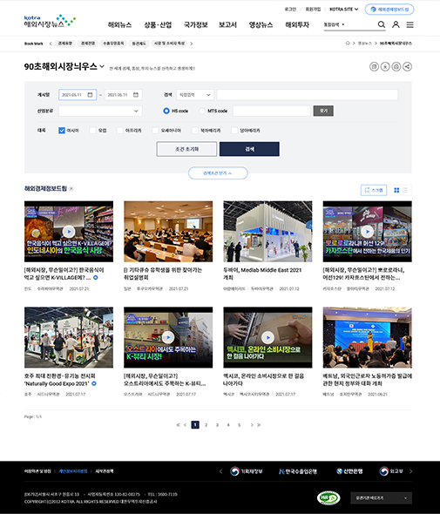Go to last page double arrow
Viewport: 440px width, 514px height.
(259, 425)
